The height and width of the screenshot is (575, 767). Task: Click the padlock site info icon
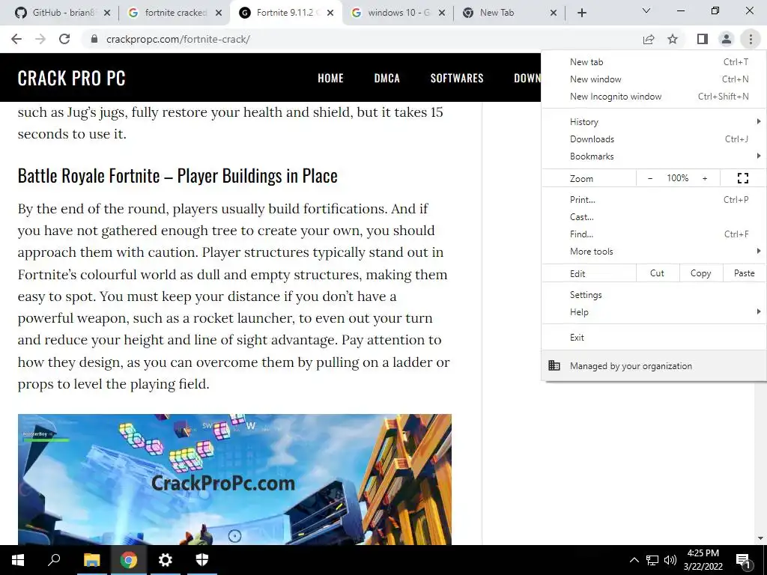click(x=95, y=39)
